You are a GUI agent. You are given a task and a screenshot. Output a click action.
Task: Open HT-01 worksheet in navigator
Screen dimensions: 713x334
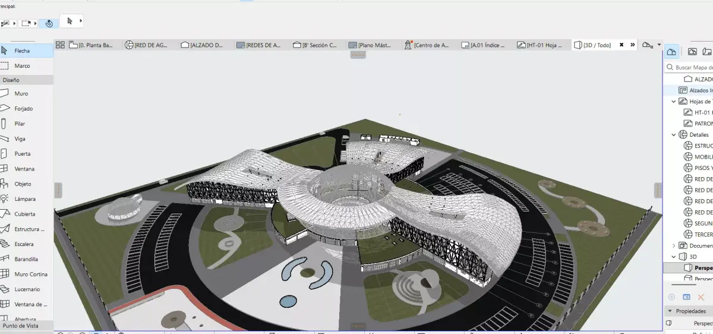(x=698, y=112)
